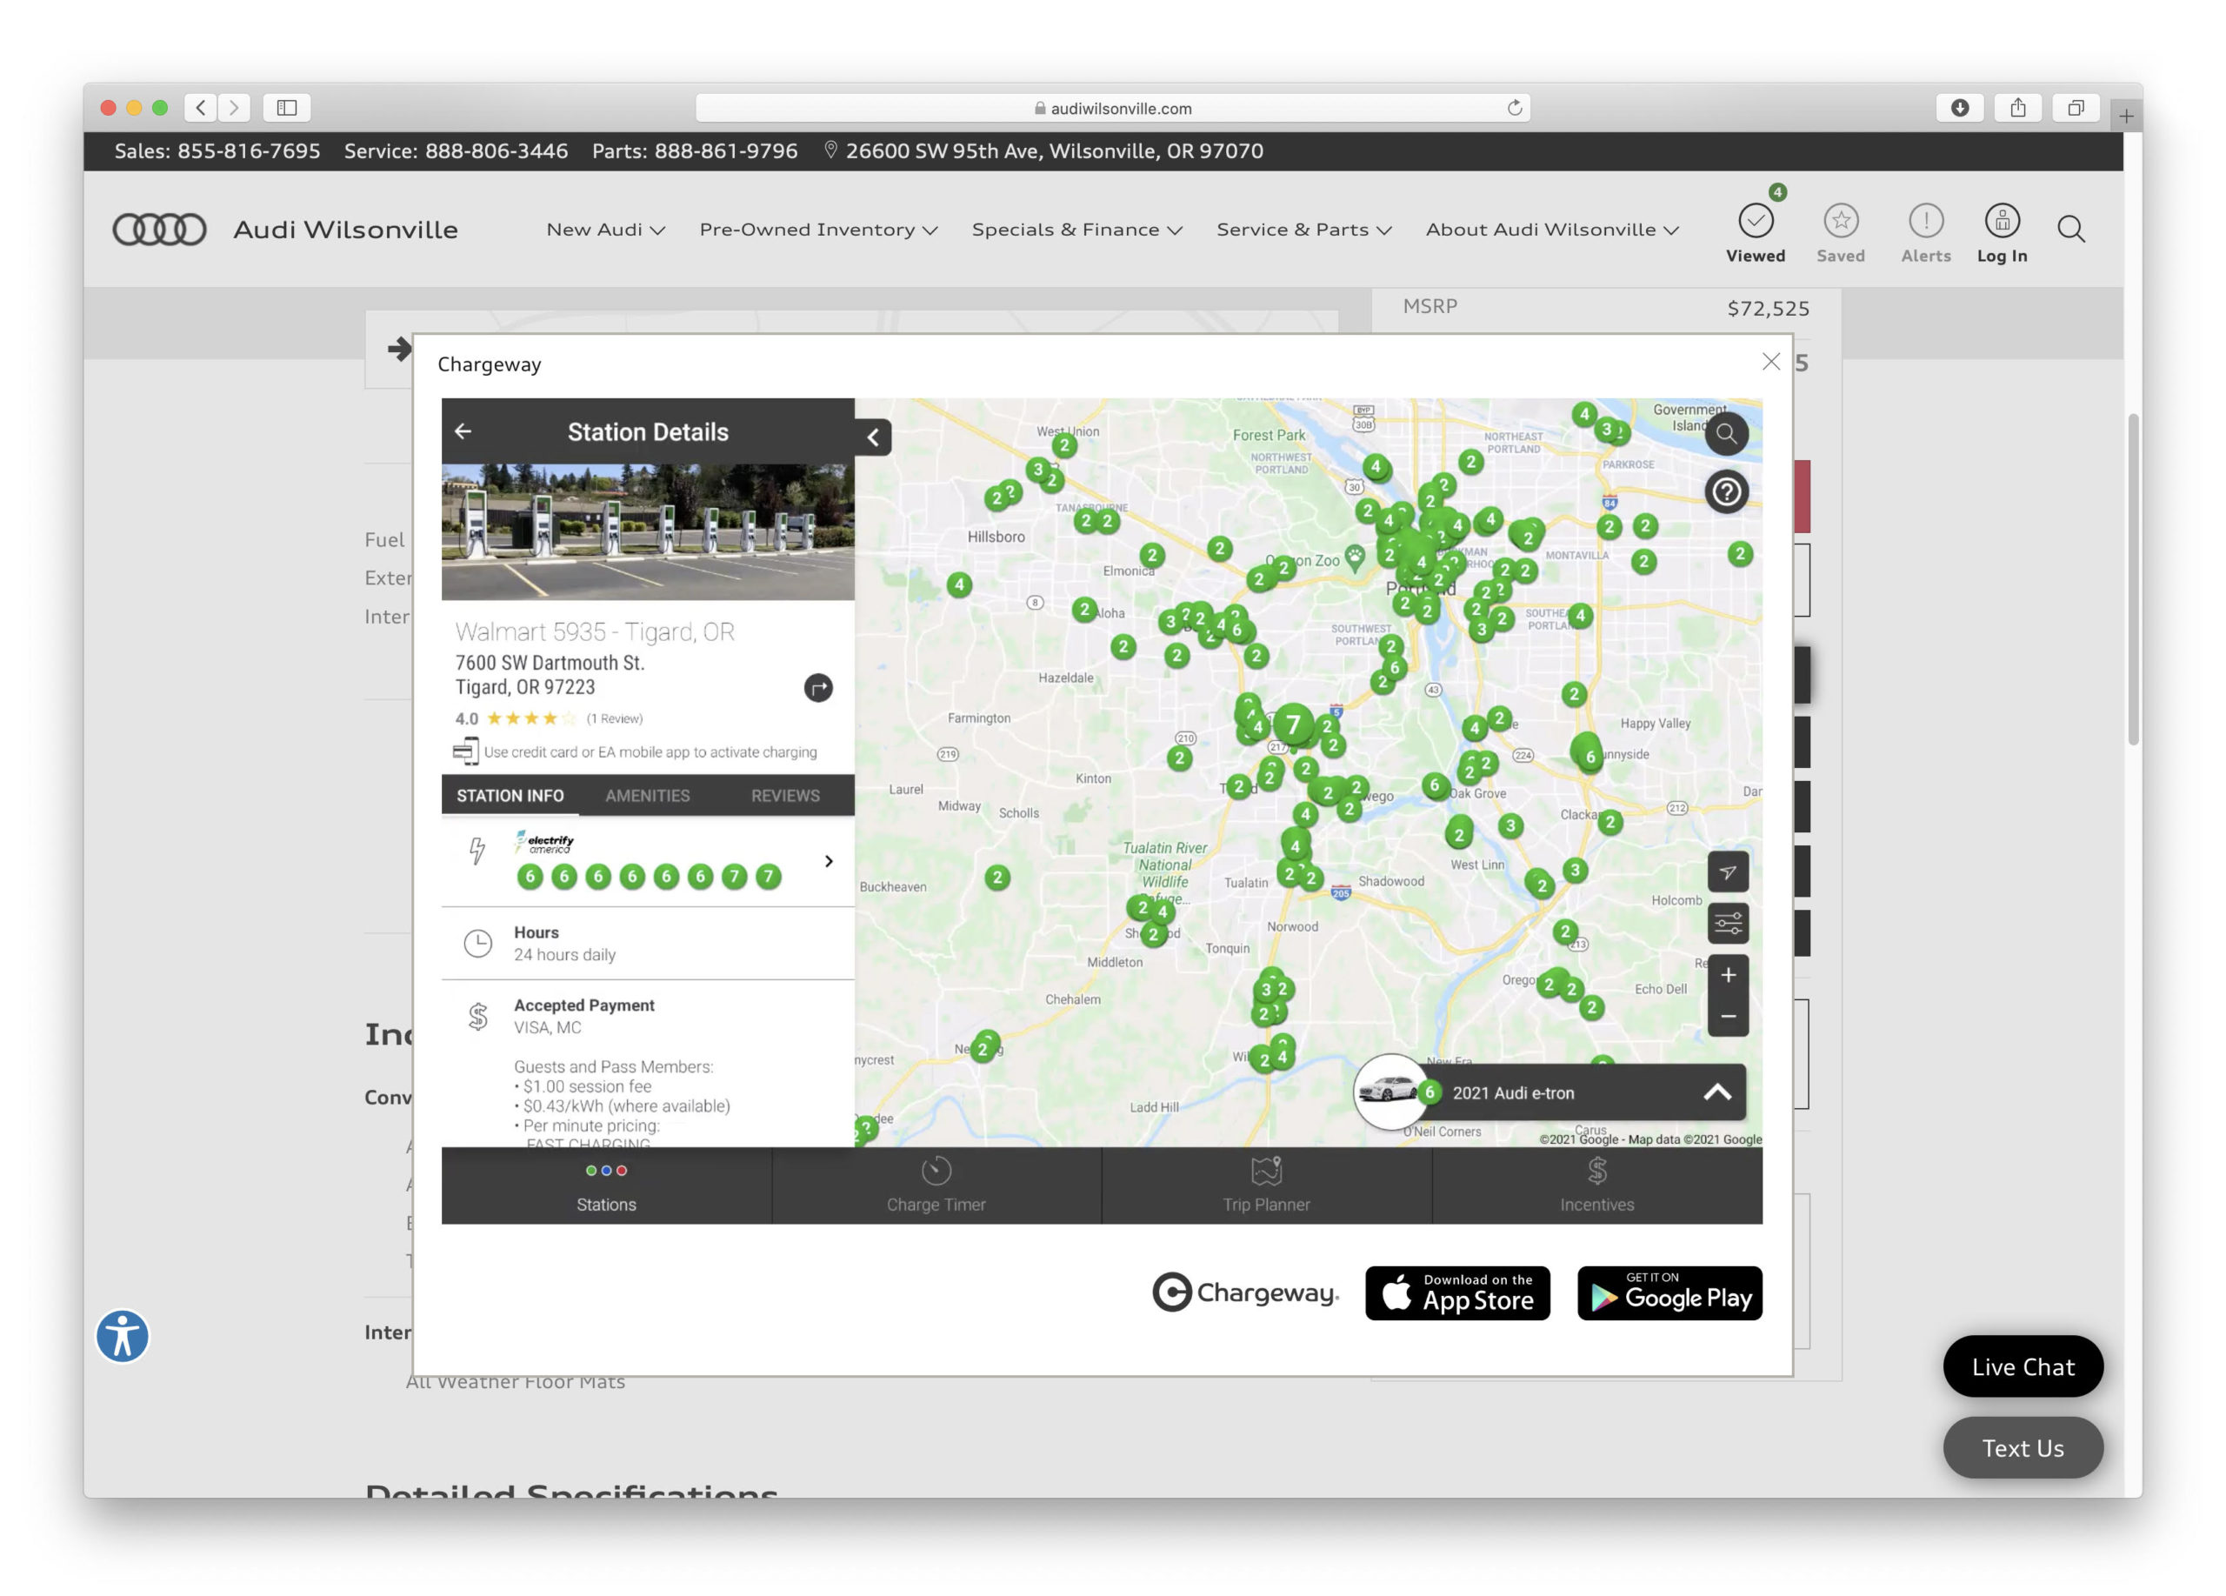Toggle the Safari sidebar button
The width and height of the screenshot is (2226, 1596).
[287, 108]
